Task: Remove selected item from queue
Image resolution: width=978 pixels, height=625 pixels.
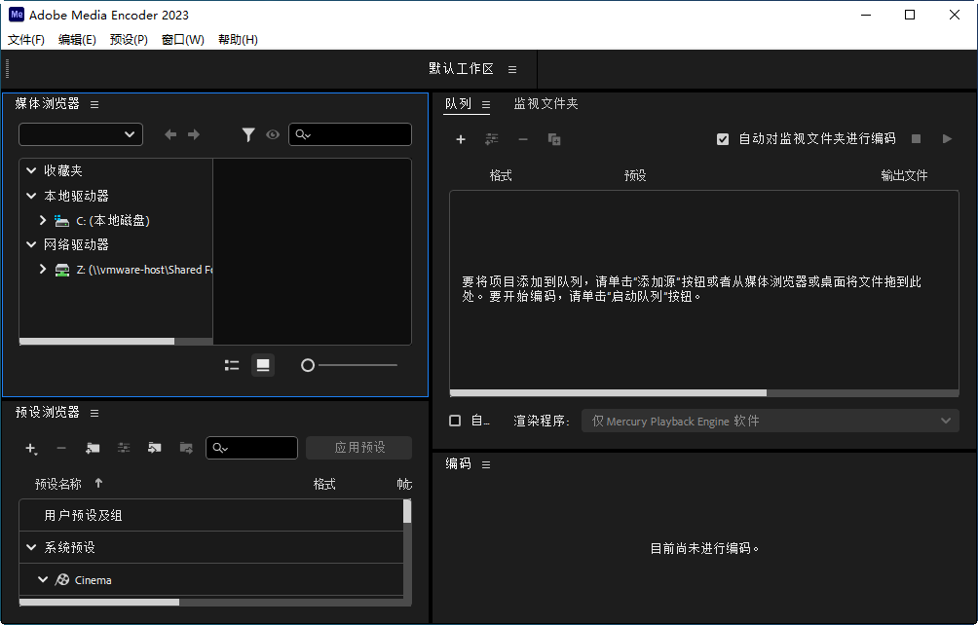Action: pyautogui.click(x=522, y=138)
